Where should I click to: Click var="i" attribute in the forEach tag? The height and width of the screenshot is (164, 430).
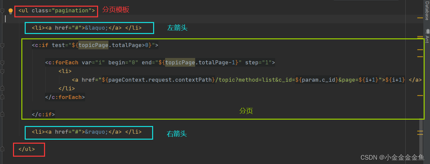(x=93, y=63)
